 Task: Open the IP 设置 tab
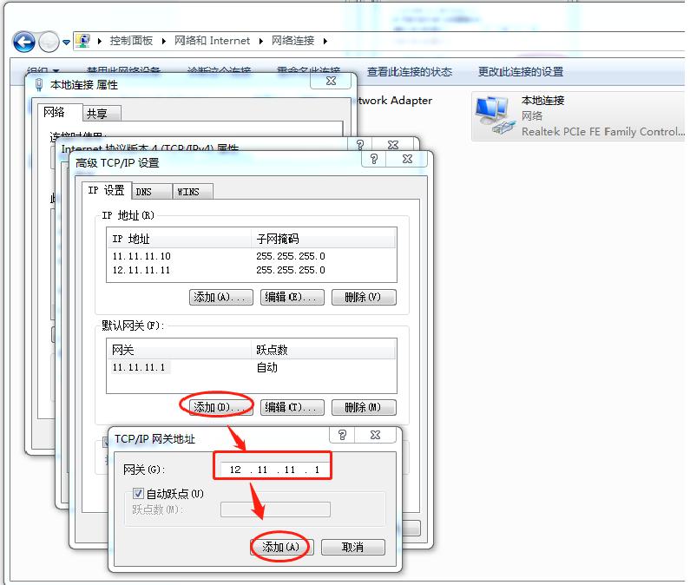click(x=107, y=191)
